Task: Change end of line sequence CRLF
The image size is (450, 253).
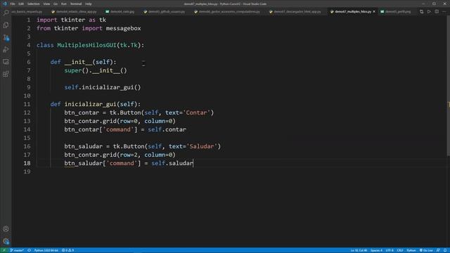Action: coord(400,250)
